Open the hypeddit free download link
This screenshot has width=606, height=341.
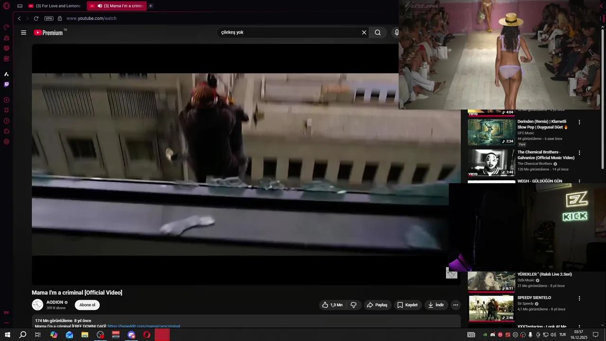pyautogui.click(x=143, y=326)
